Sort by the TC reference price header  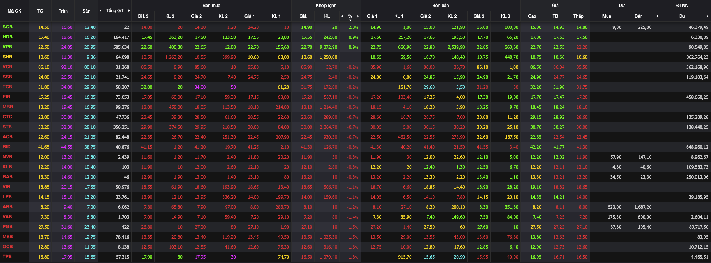click(x=40, y=11)
